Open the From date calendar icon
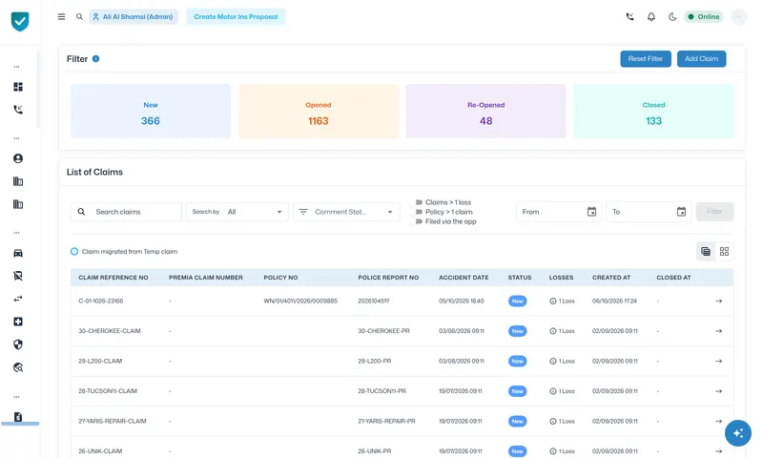 coord(591,212)
